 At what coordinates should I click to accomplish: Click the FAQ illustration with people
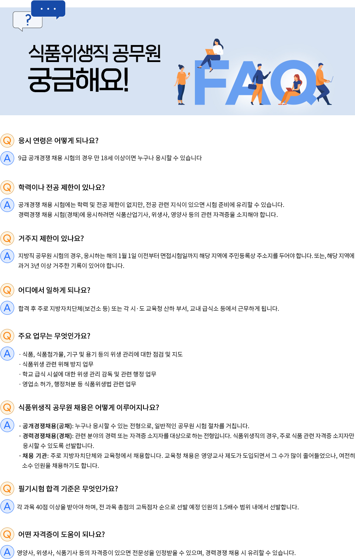[x=253, y=73]
